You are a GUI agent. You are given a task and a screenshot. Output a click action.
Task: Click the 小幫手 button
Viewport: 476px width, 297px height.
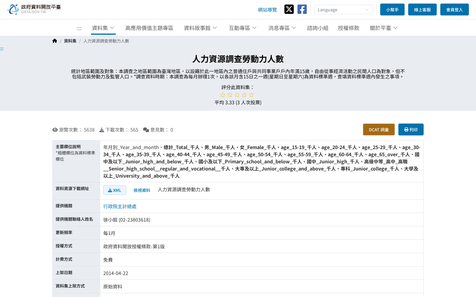[x=392, y=10]
